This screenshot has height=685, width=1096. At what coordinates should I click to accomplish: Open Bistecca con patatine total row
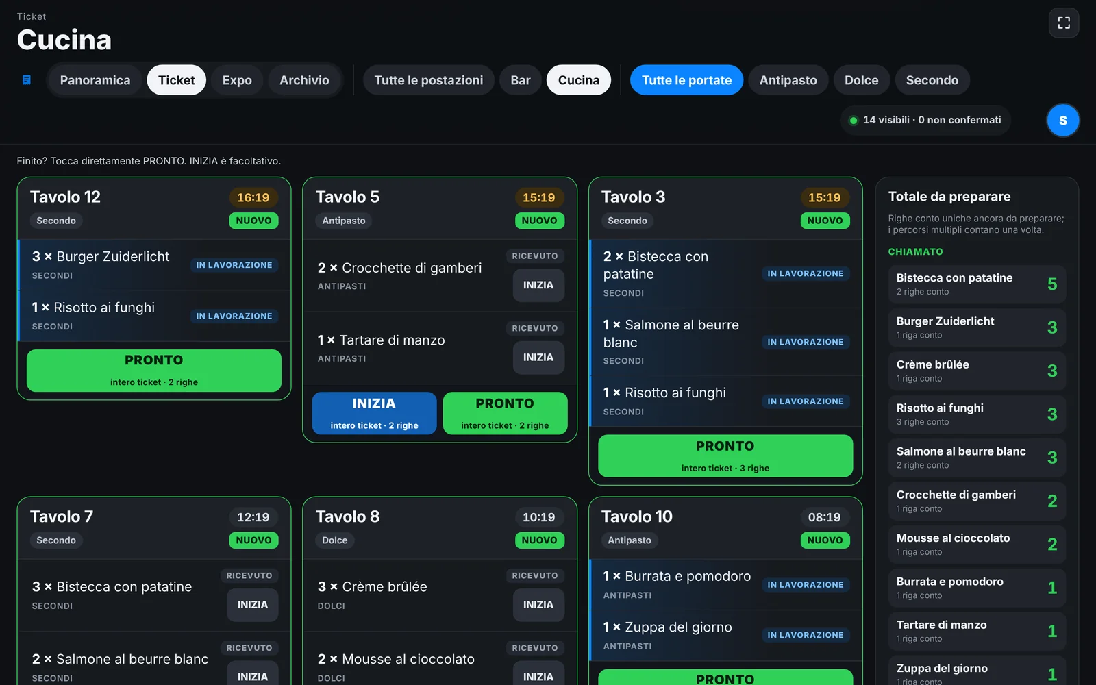(x=977, y=284)
